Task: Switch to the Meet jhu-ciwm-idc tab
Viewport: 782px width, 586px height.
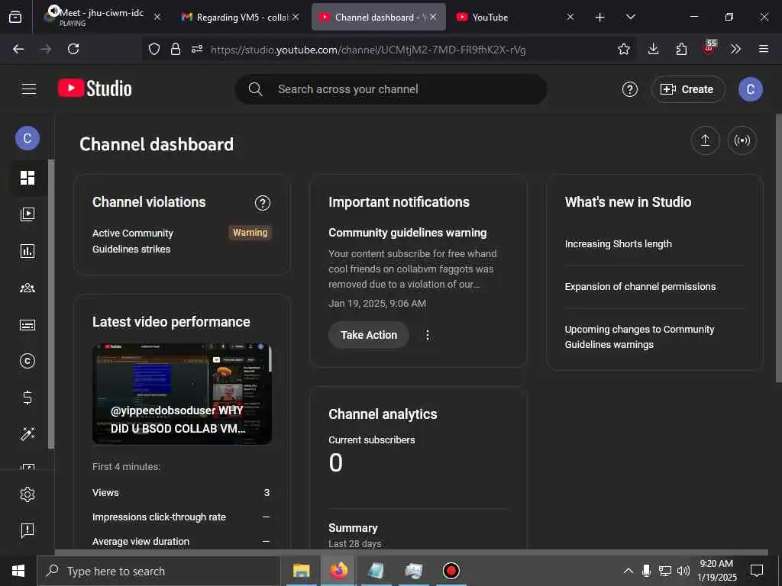Action: [x=102, y=17]
